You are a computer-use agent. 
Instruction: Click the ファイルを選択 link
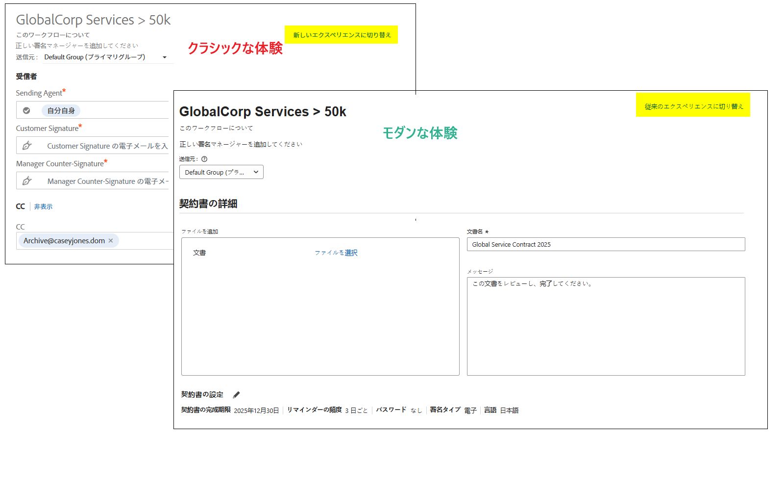(336, 253)
